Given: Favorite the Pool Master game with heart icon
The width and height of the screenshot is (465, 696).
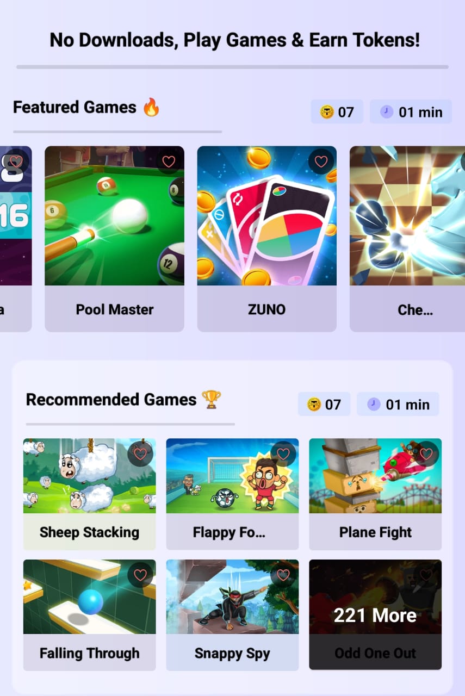Looking at the screenshot, I should coord(169,161).
